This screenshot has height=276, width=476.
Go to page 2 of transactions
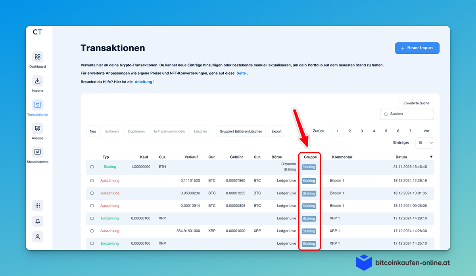[349, 131]
